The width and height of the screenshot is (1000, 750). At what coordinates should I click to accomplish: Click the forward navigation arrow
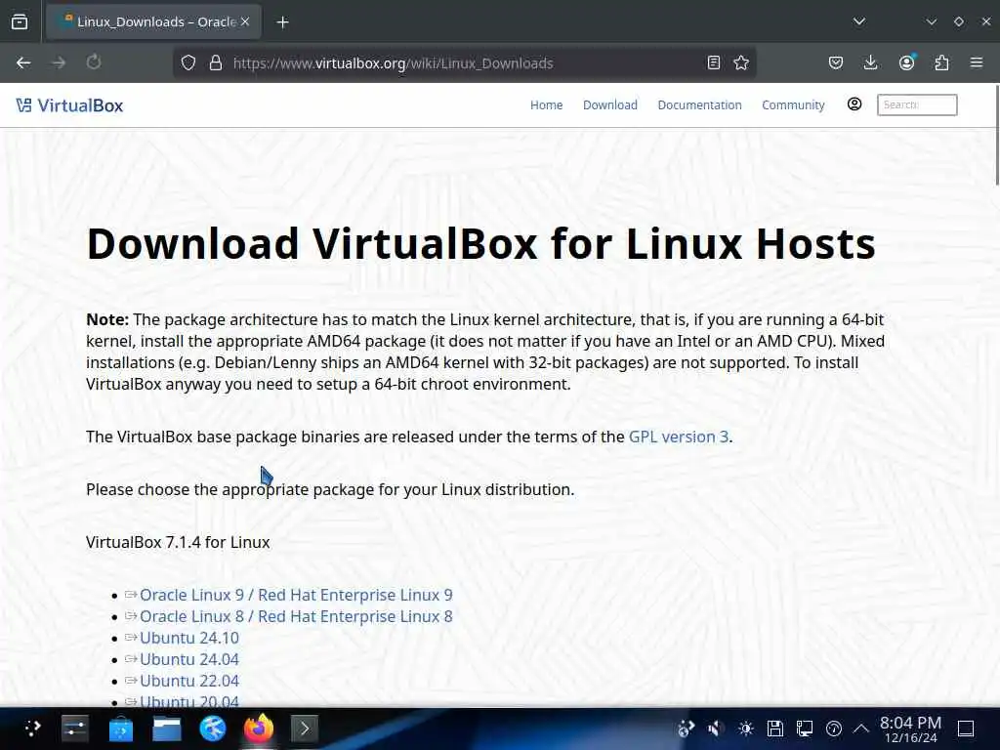coord(59,62)
